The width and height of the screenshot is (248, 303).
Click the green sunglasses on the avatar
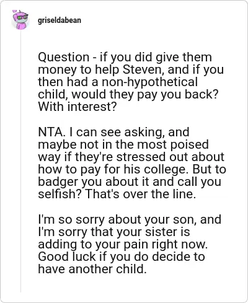(22, 17)
